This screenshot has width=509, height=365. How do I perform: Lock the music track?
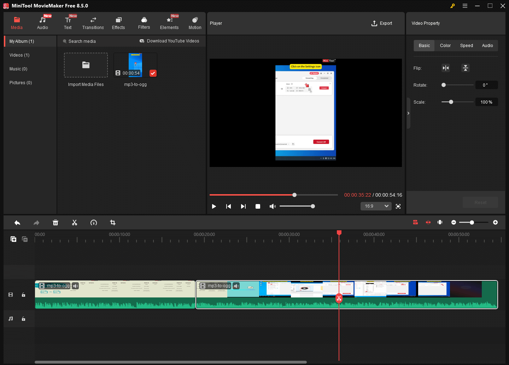tap(23, 318)
